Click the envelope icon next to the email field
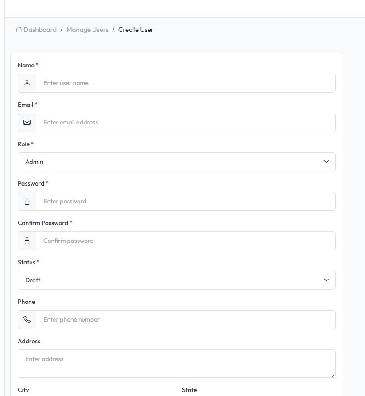365x396 pixels. pos(27,122)
